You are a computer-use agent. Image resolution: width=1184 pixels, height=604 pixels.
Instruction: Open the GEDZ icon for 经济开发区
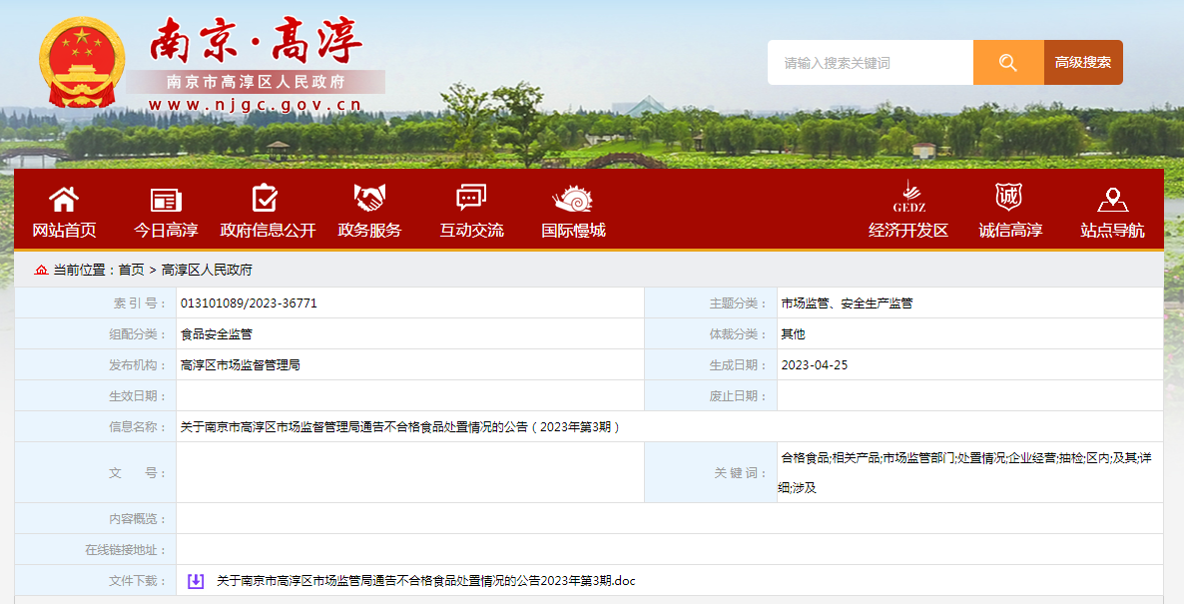pos(908,197)
